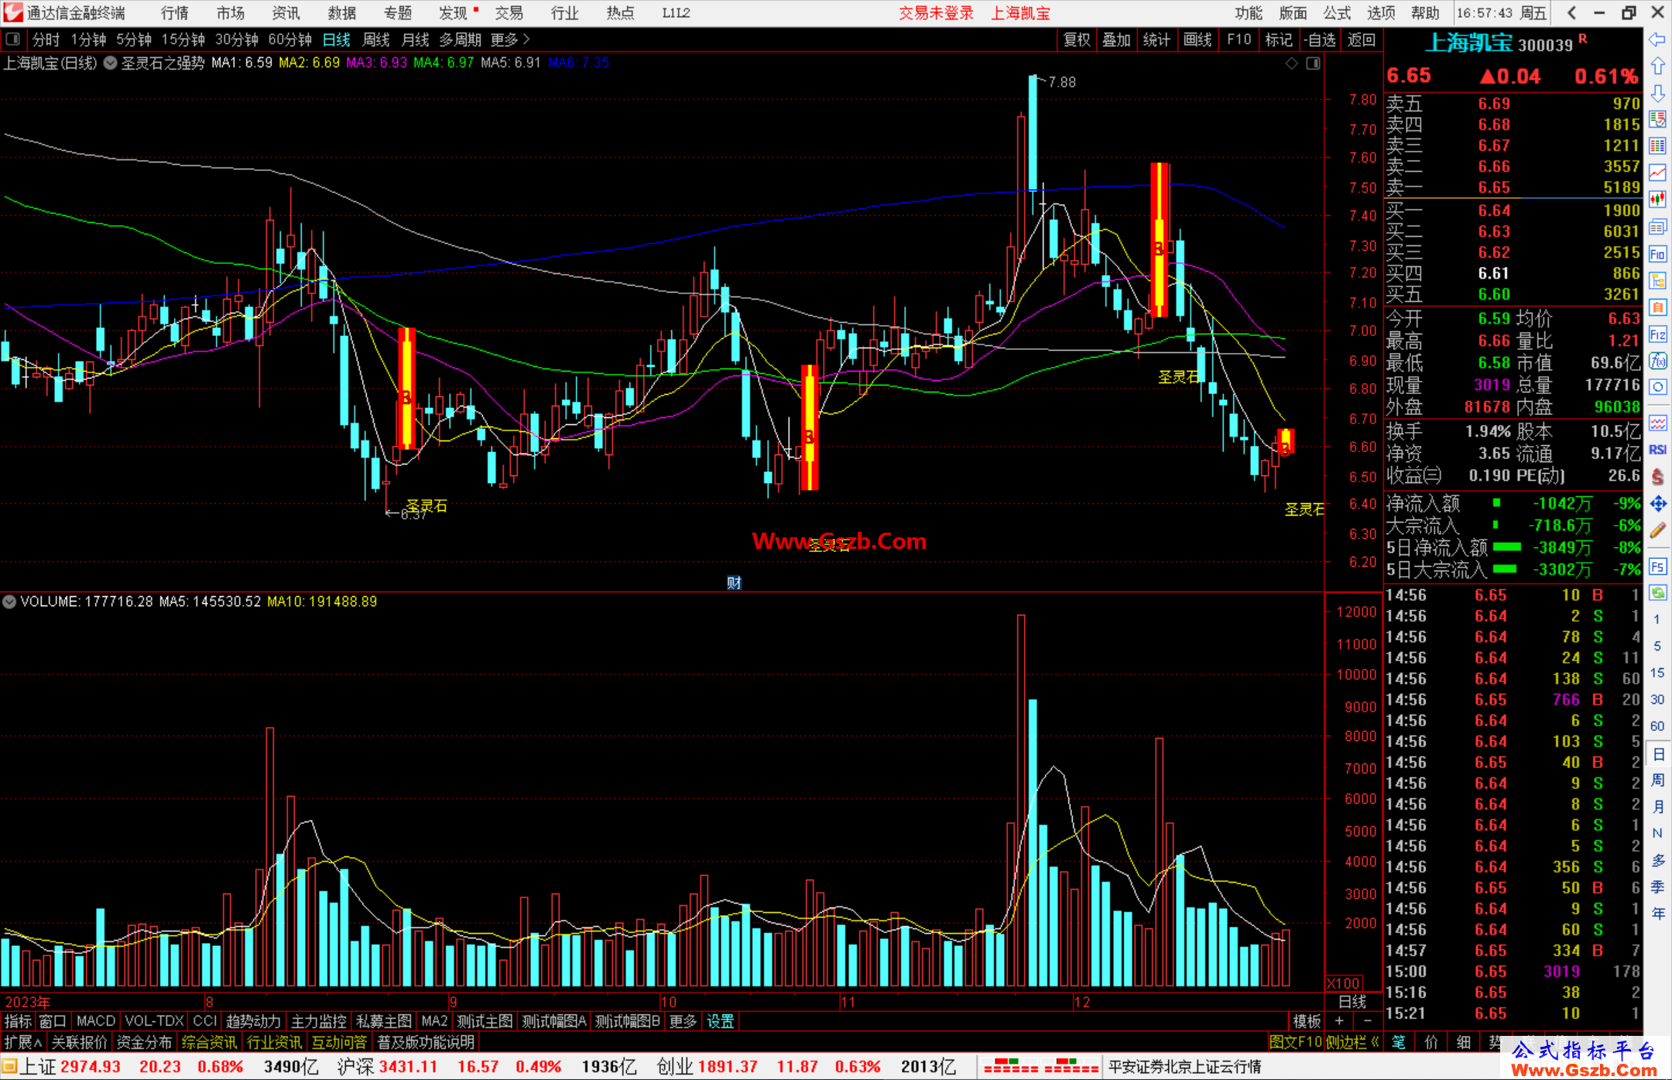Image resolution: width=1672 pixels, height=1080 pixels.
Task: Open the 更多 indicators list
Action: (x=683, y=1021)
